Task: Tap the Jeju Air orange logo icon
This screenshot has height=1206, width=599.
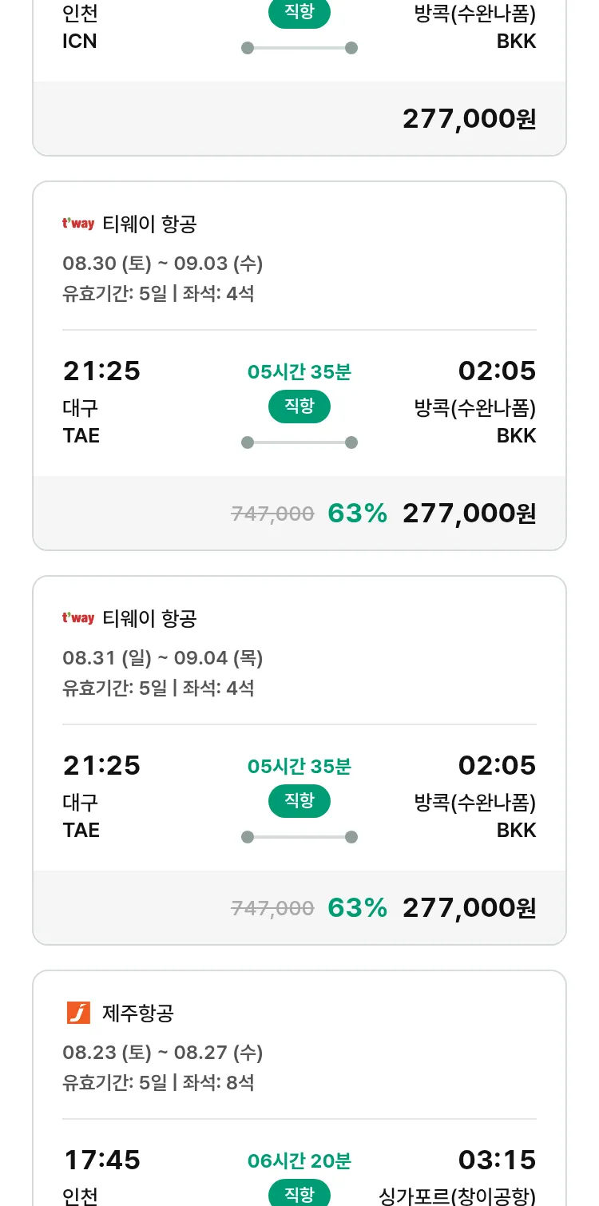Action: [x=78, y=1013]
